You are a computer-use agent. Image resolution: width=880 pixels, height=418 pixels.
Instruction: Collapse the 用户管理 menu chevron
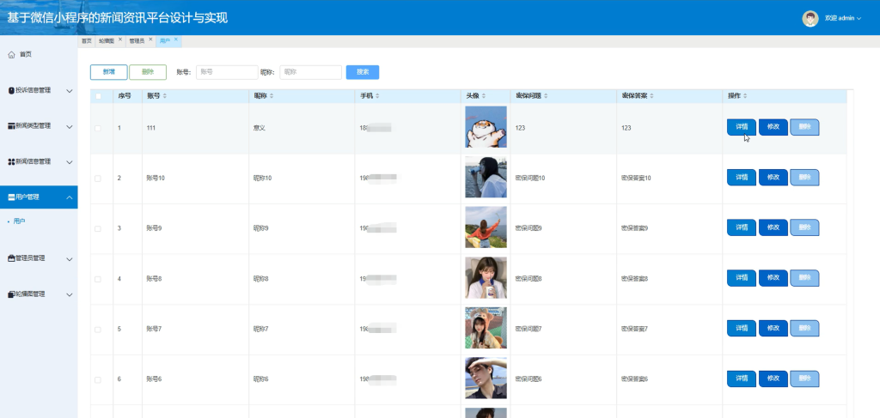(70, 197)
